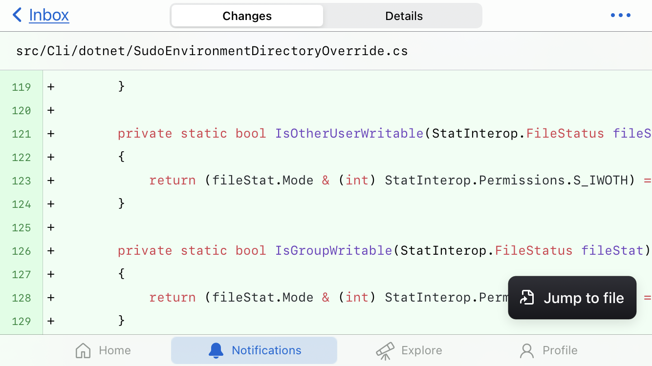
Task: Open Profile via the person icon
Action: [526, 350]
